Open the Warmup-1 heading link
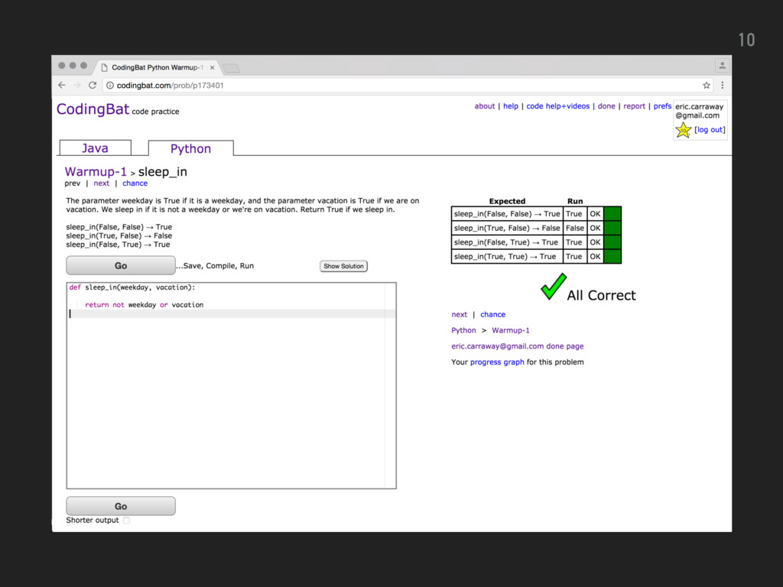This screenshot has height=587, width=783. pos(96,172)
